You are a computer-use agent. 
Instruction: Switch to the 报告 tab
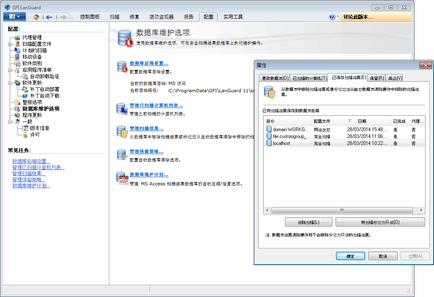tap(189, 17)
